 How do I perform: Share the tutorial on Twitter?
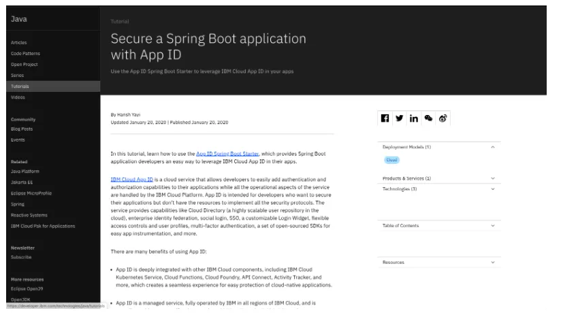coord(400,118)
